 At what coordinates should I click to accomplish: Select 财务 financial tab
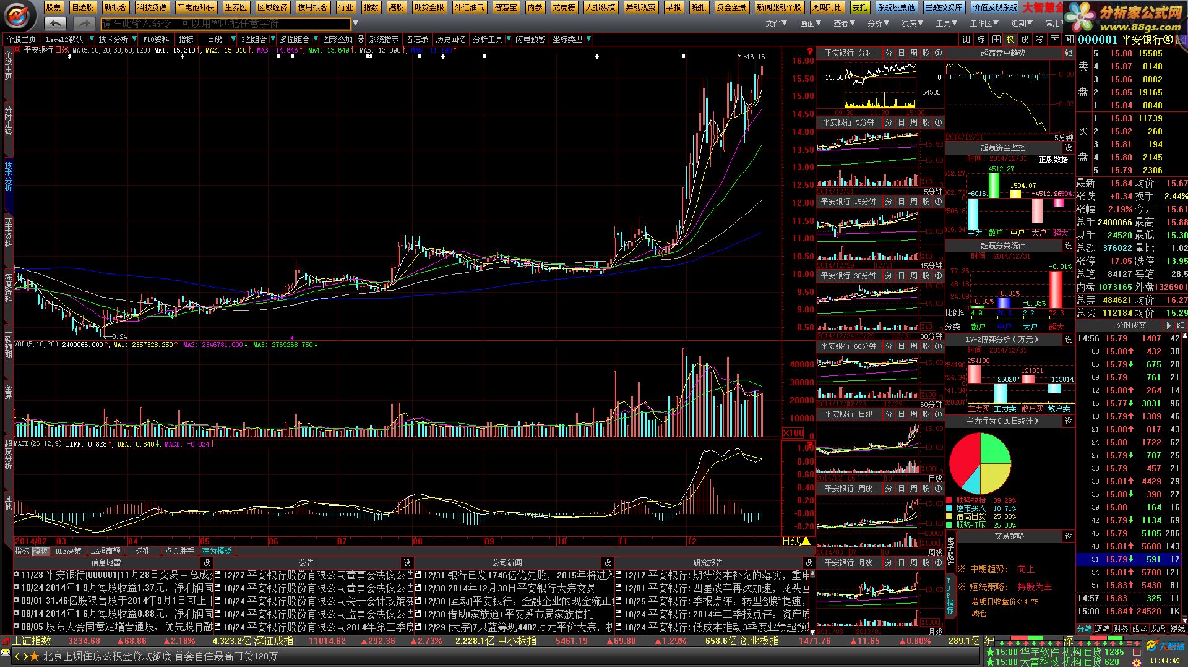tap(1121, 629)
